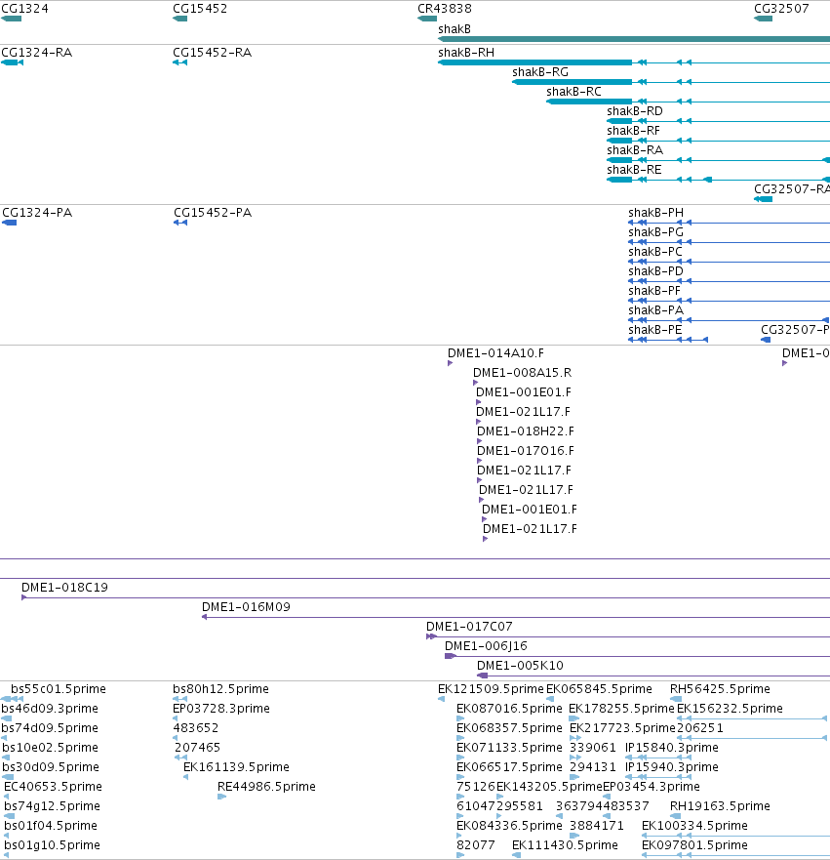
Task: Select the shakB-RF transcript label
Action: [x=633, y=131]
